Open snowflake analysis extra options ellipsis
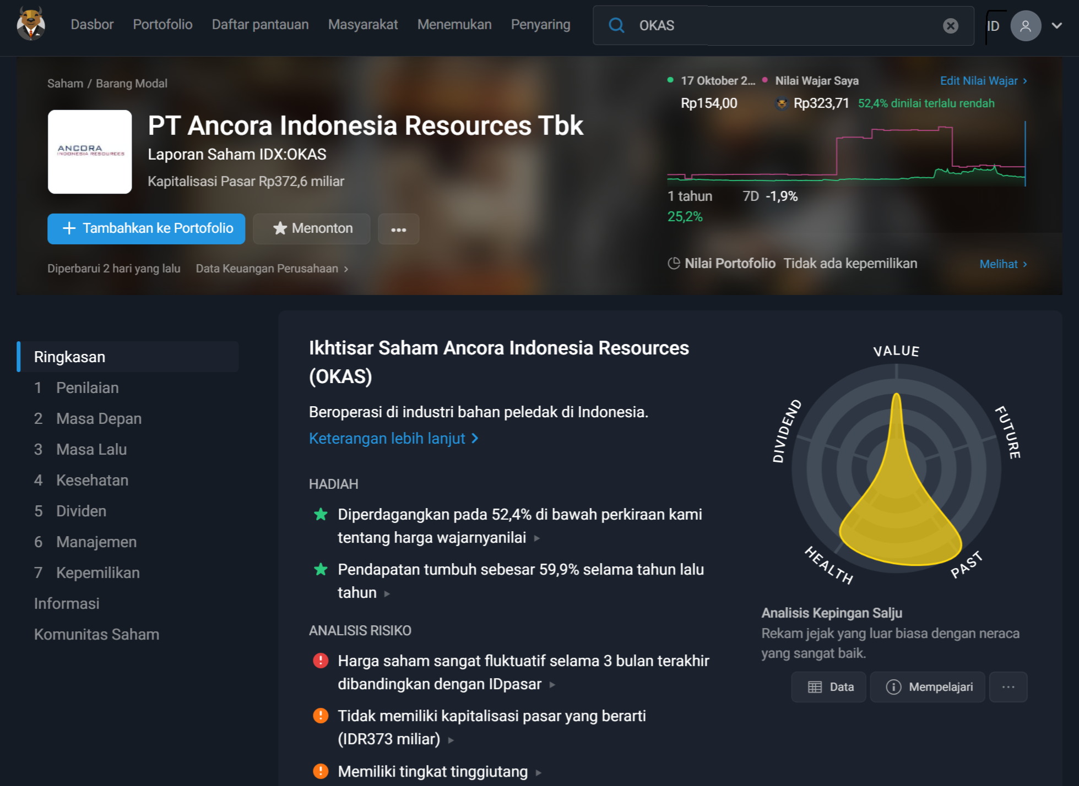This screenshot has width=1079, height=786. click(1008, 687)
